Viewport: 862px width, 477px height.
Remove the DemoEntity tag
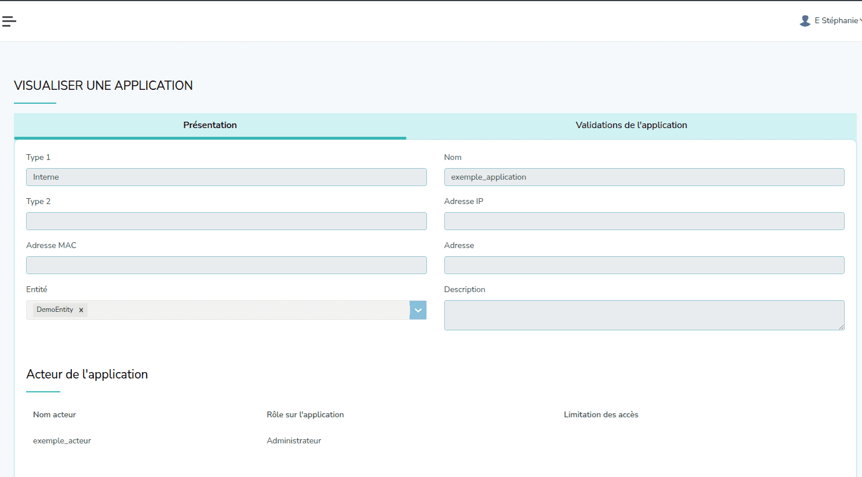point(81,310)
